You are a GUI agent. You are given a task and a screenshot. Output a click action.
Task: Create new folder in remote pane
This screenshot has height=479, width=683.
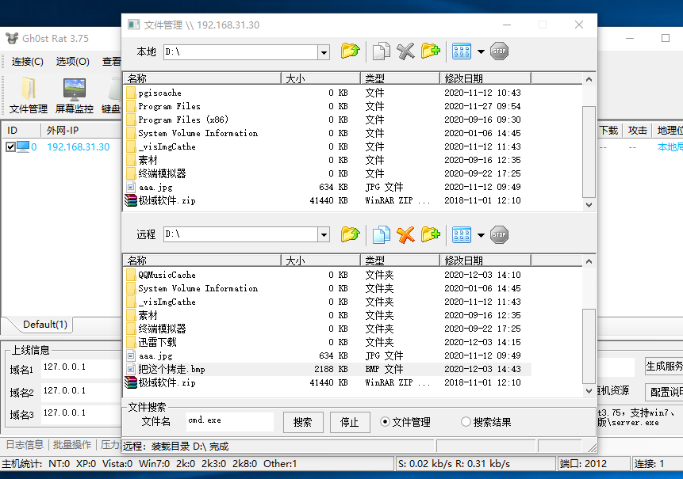(431, 234)
